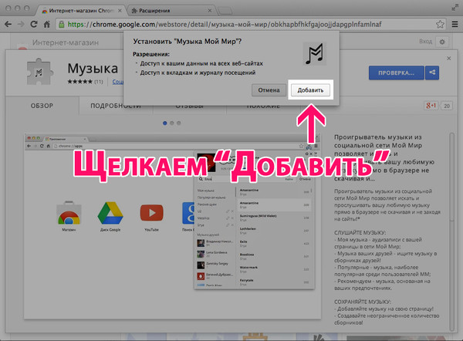Open the ОБЗОР tab
Image resolution: width=463 pixels, height=341 pixels.
pos(42,106)
